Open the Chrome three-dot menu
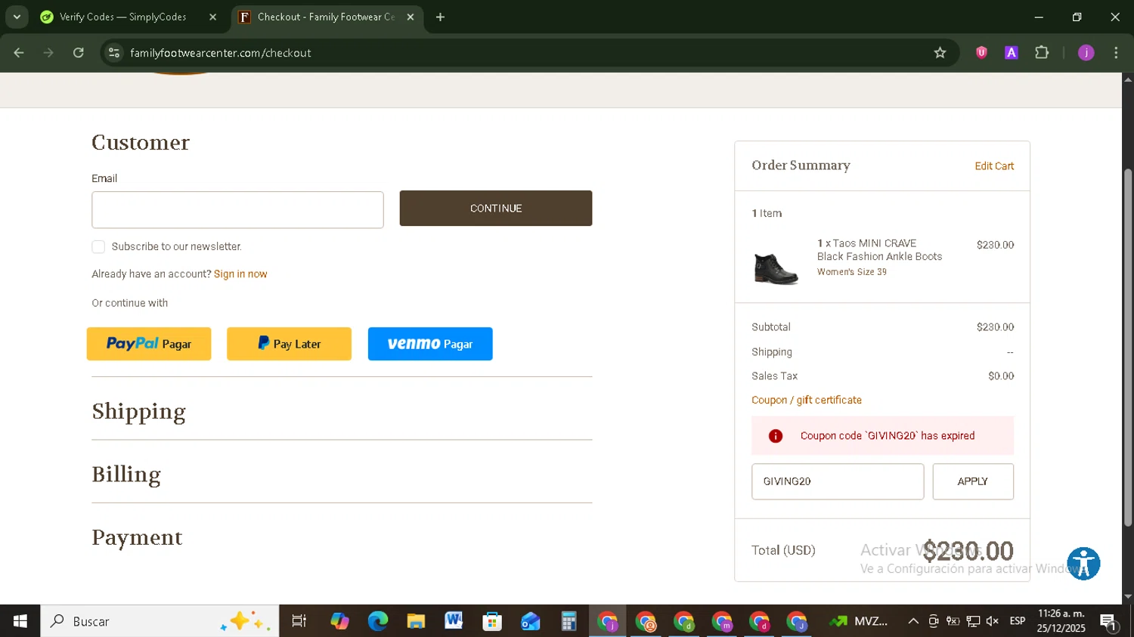This screenshot has width=1134, height=637. point(1116,53)
